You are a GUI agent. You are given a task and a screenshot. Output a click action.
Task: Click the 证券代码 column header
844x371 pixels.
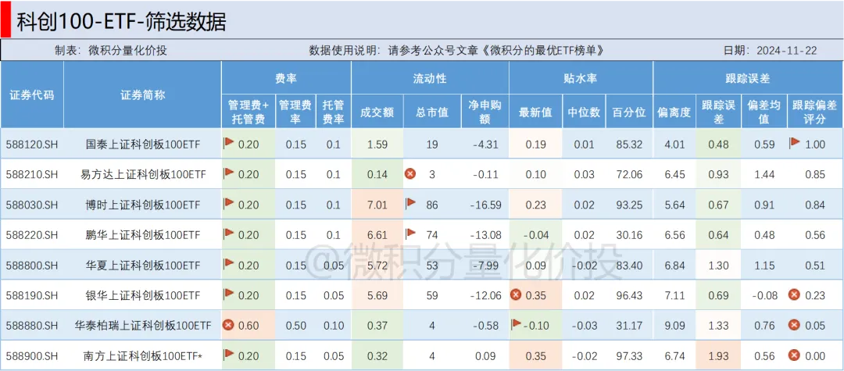(x=32, y=95)
